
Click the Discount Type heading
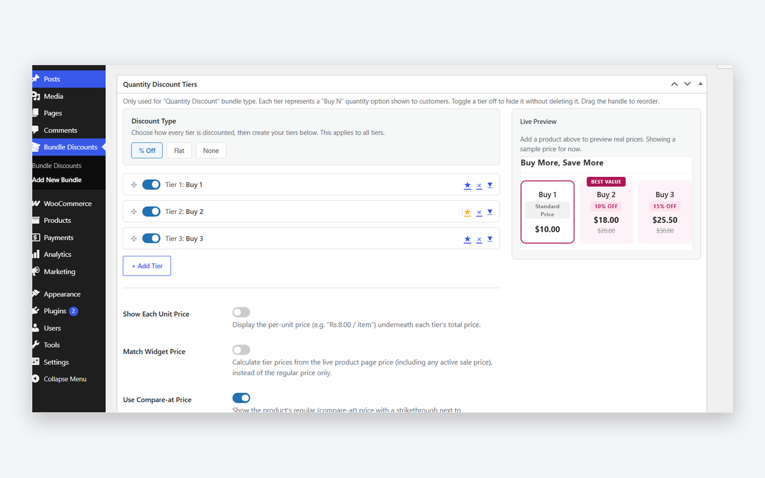[x=154, y=121]
